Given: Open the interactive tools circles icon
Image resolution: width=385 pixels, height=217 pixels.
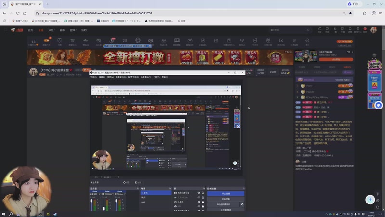Looking at the screenshot, I should (164, 41).
